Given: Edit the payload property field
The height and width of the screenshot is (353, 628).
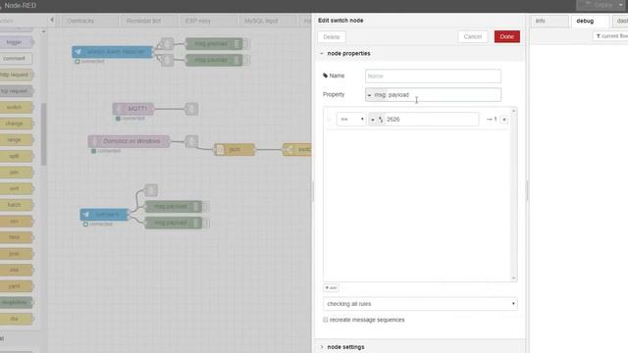Looking at the screenshot, I should pyautogui.click(x=444, y=95).
